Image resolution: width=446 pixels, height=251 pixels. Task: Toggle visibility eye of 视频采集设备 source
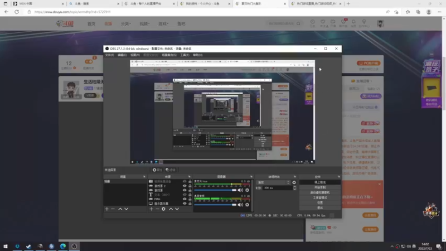pos(185,181)
